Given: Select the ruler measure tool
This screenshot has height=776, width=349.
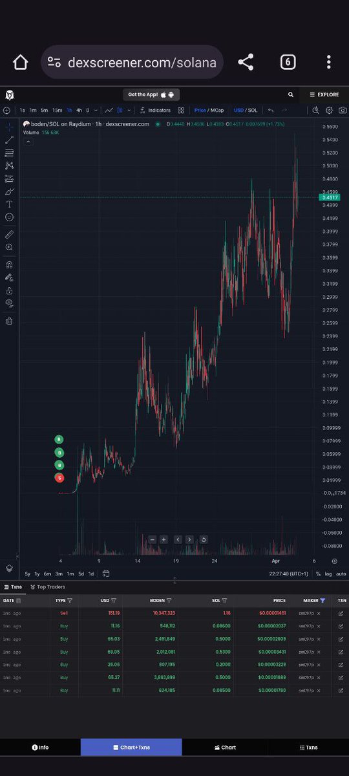Looking at the screenshot, I should point(9,234).
